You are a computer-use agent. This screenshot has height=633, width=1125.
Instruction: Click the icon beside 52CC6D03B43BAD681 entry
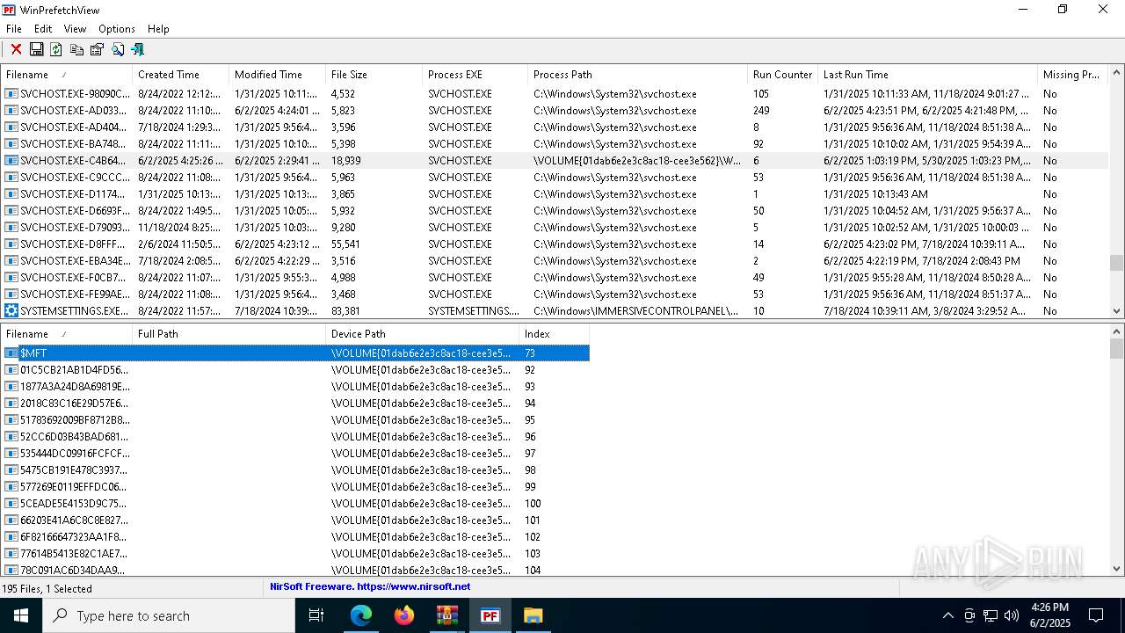point(11,437)
